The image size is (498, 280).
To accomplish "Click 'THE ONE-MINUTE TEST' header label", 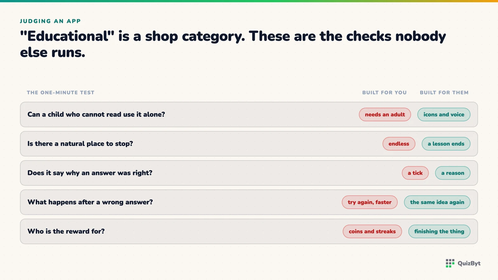I will click(x=60, y=93).
